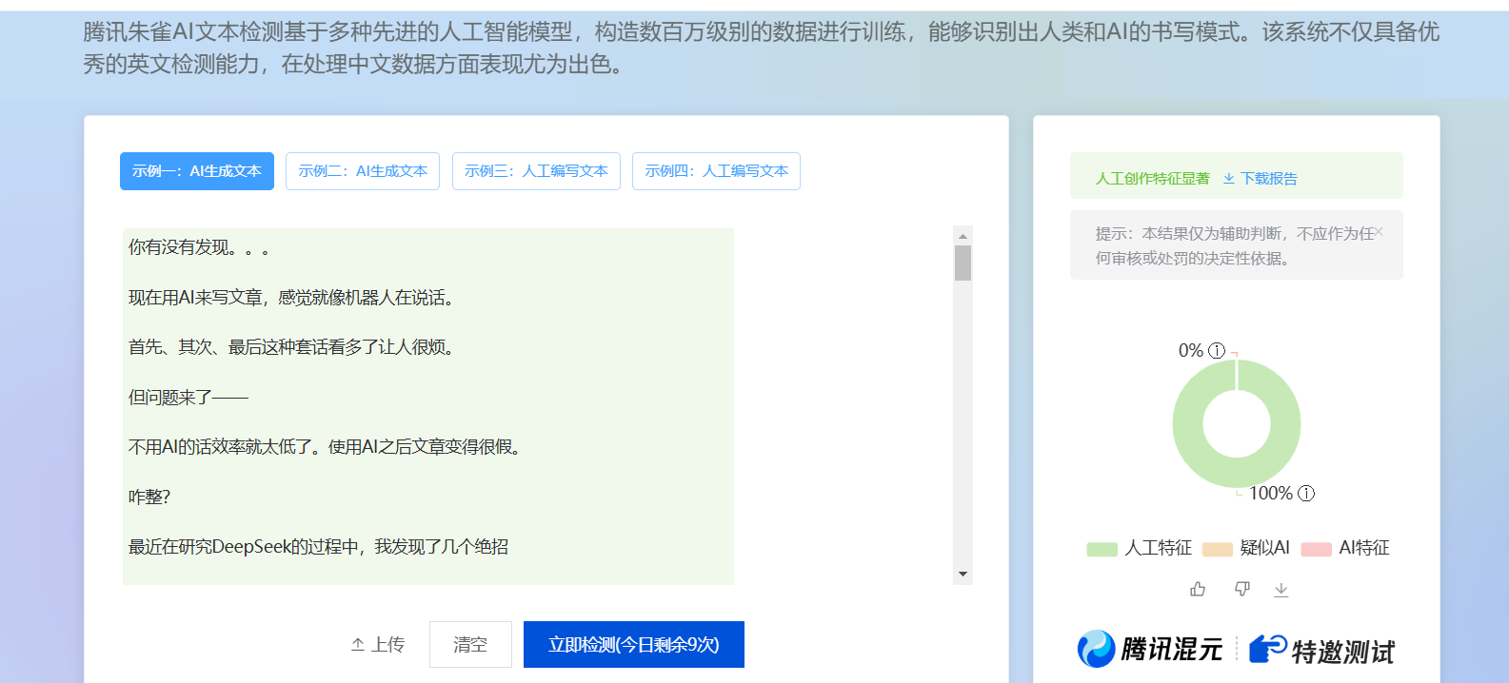Click the info icon next to 0%
Viewport: 1509px width, 683px height.
point(1216,350)
